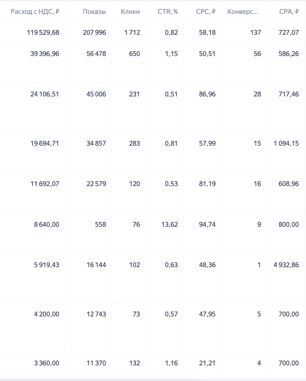This screenshot has height=381, width=306.
Task: Click the CPC value 21,21
Action: 207,363
